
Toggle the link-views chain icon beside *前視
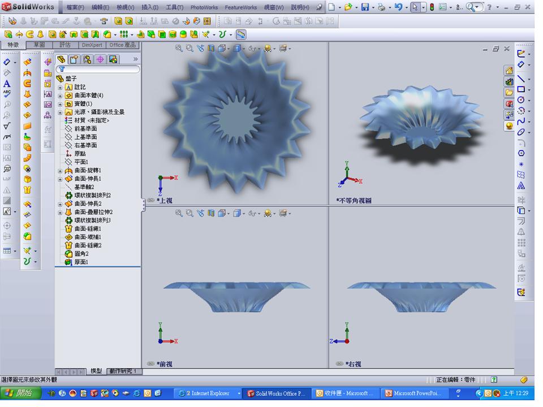[150, 363]
